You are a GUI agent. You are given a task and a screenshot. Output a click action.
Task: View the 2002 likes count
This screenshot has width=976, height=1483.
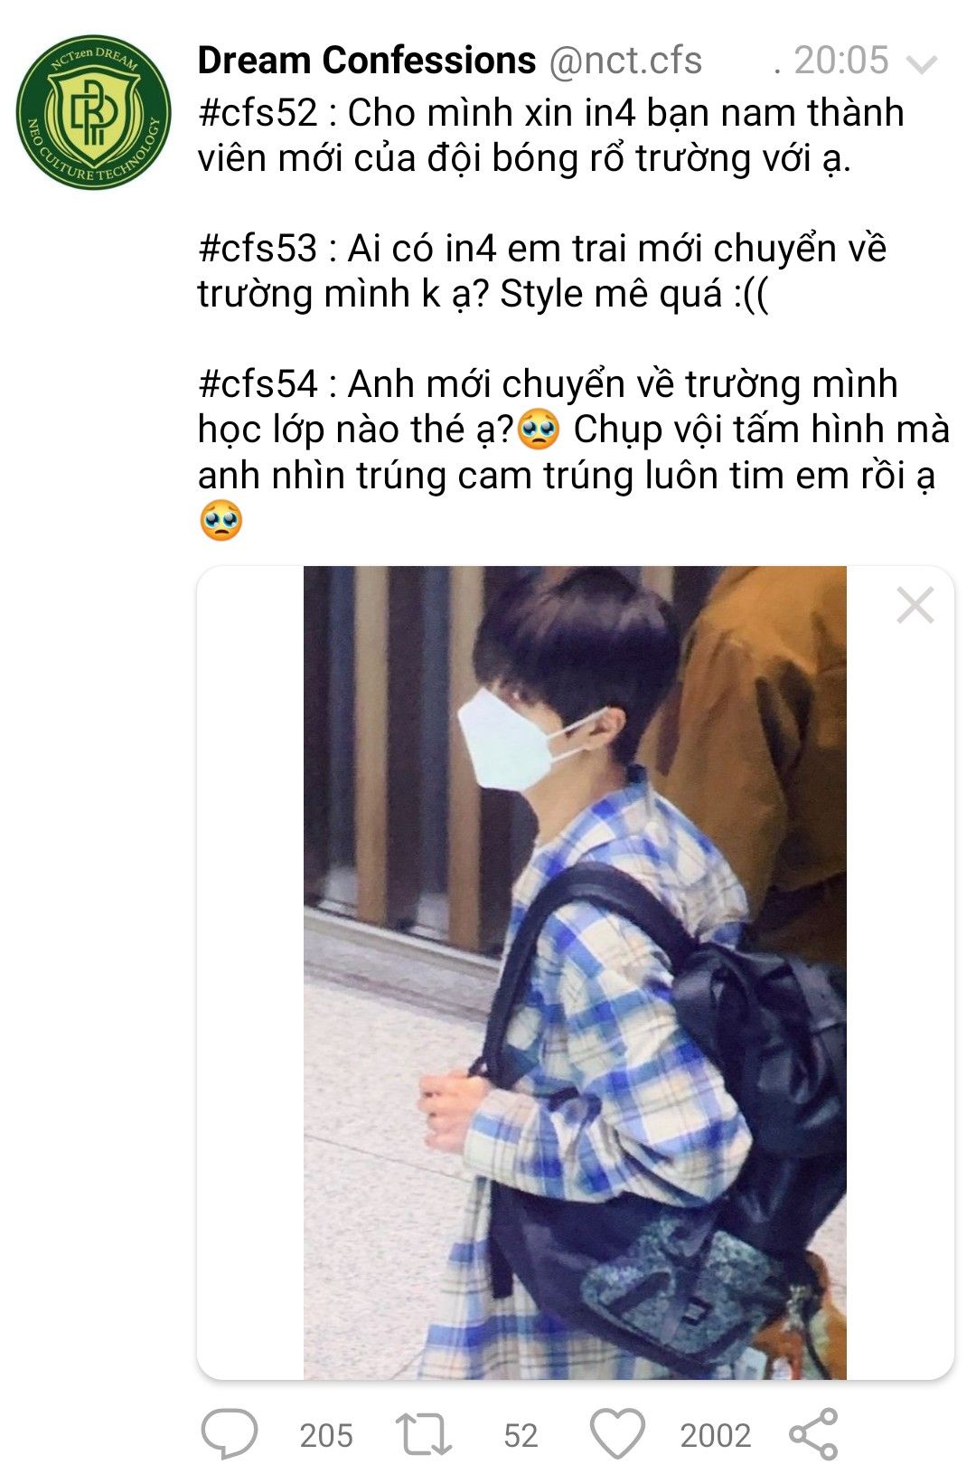pyautogui.click(x=715, y=1435)
